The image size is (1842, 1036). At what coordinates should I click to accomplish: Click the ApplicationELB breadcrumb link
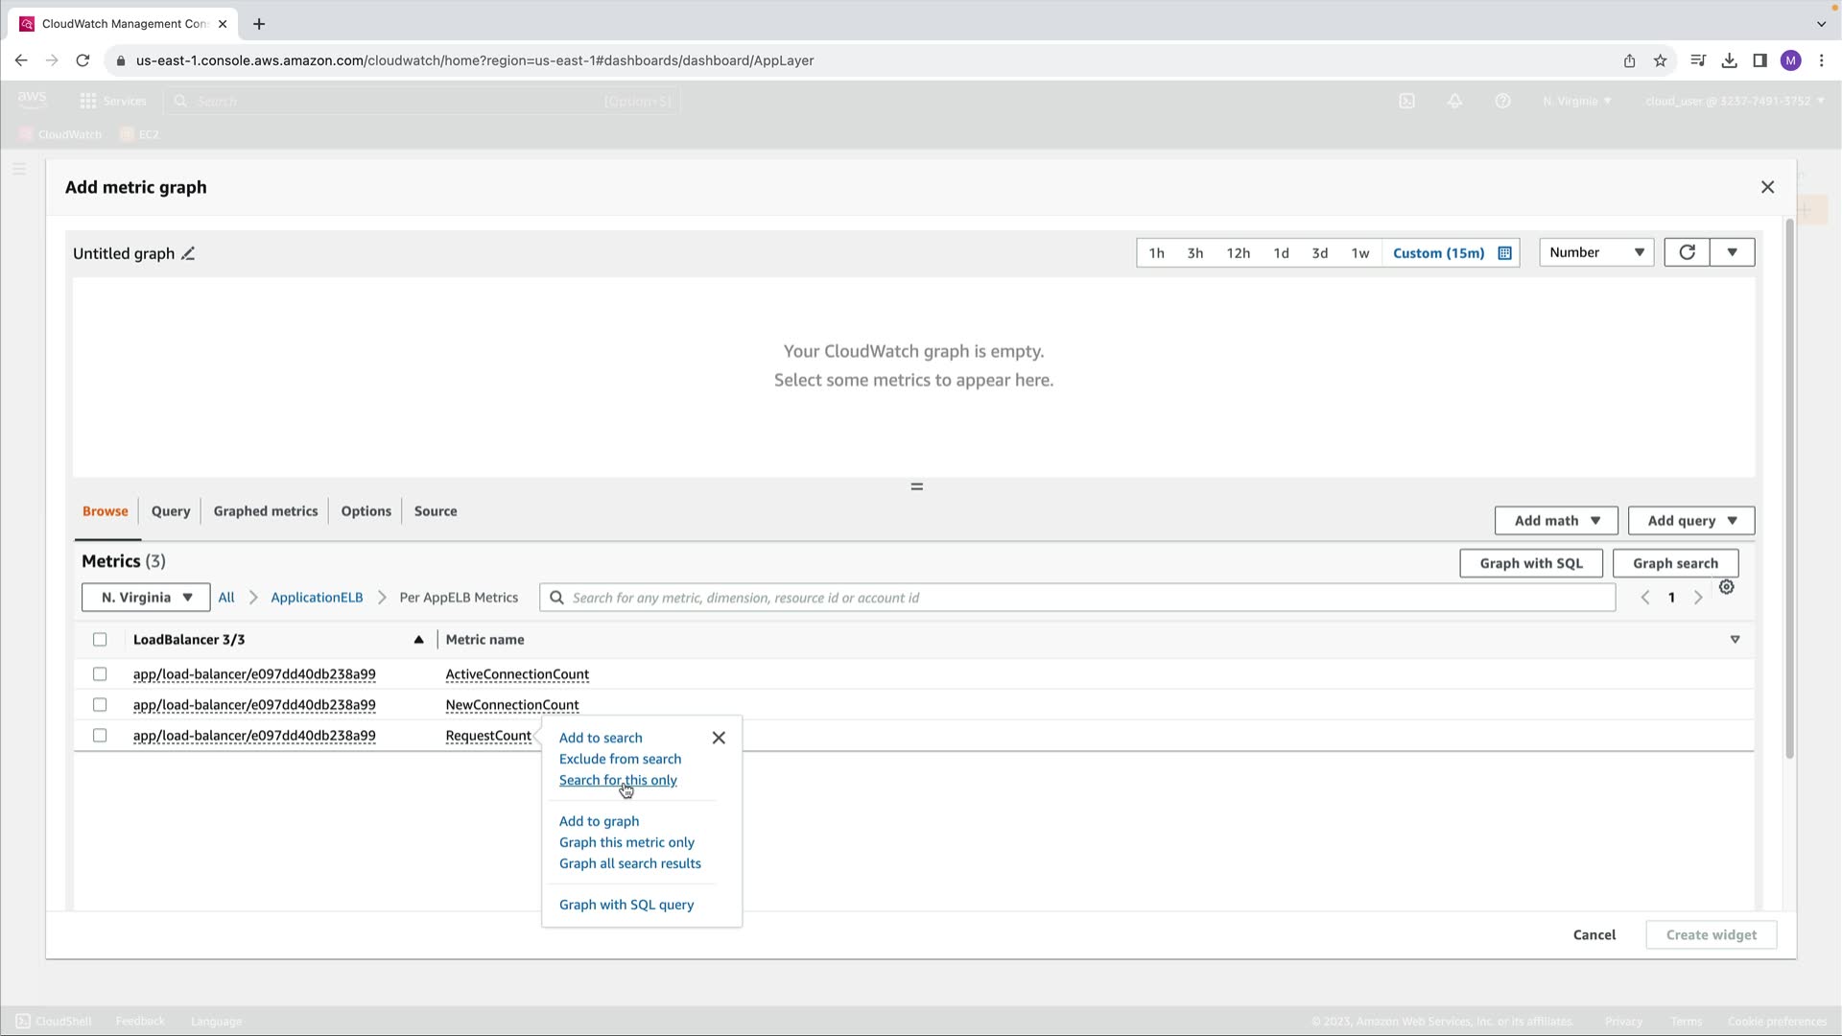click(x=317, y=598)
